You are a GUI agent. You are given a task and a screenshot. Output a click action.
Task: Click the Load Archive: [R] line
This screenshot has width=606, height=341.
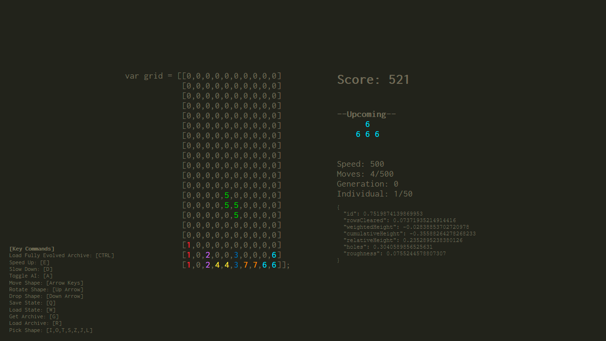36,323
